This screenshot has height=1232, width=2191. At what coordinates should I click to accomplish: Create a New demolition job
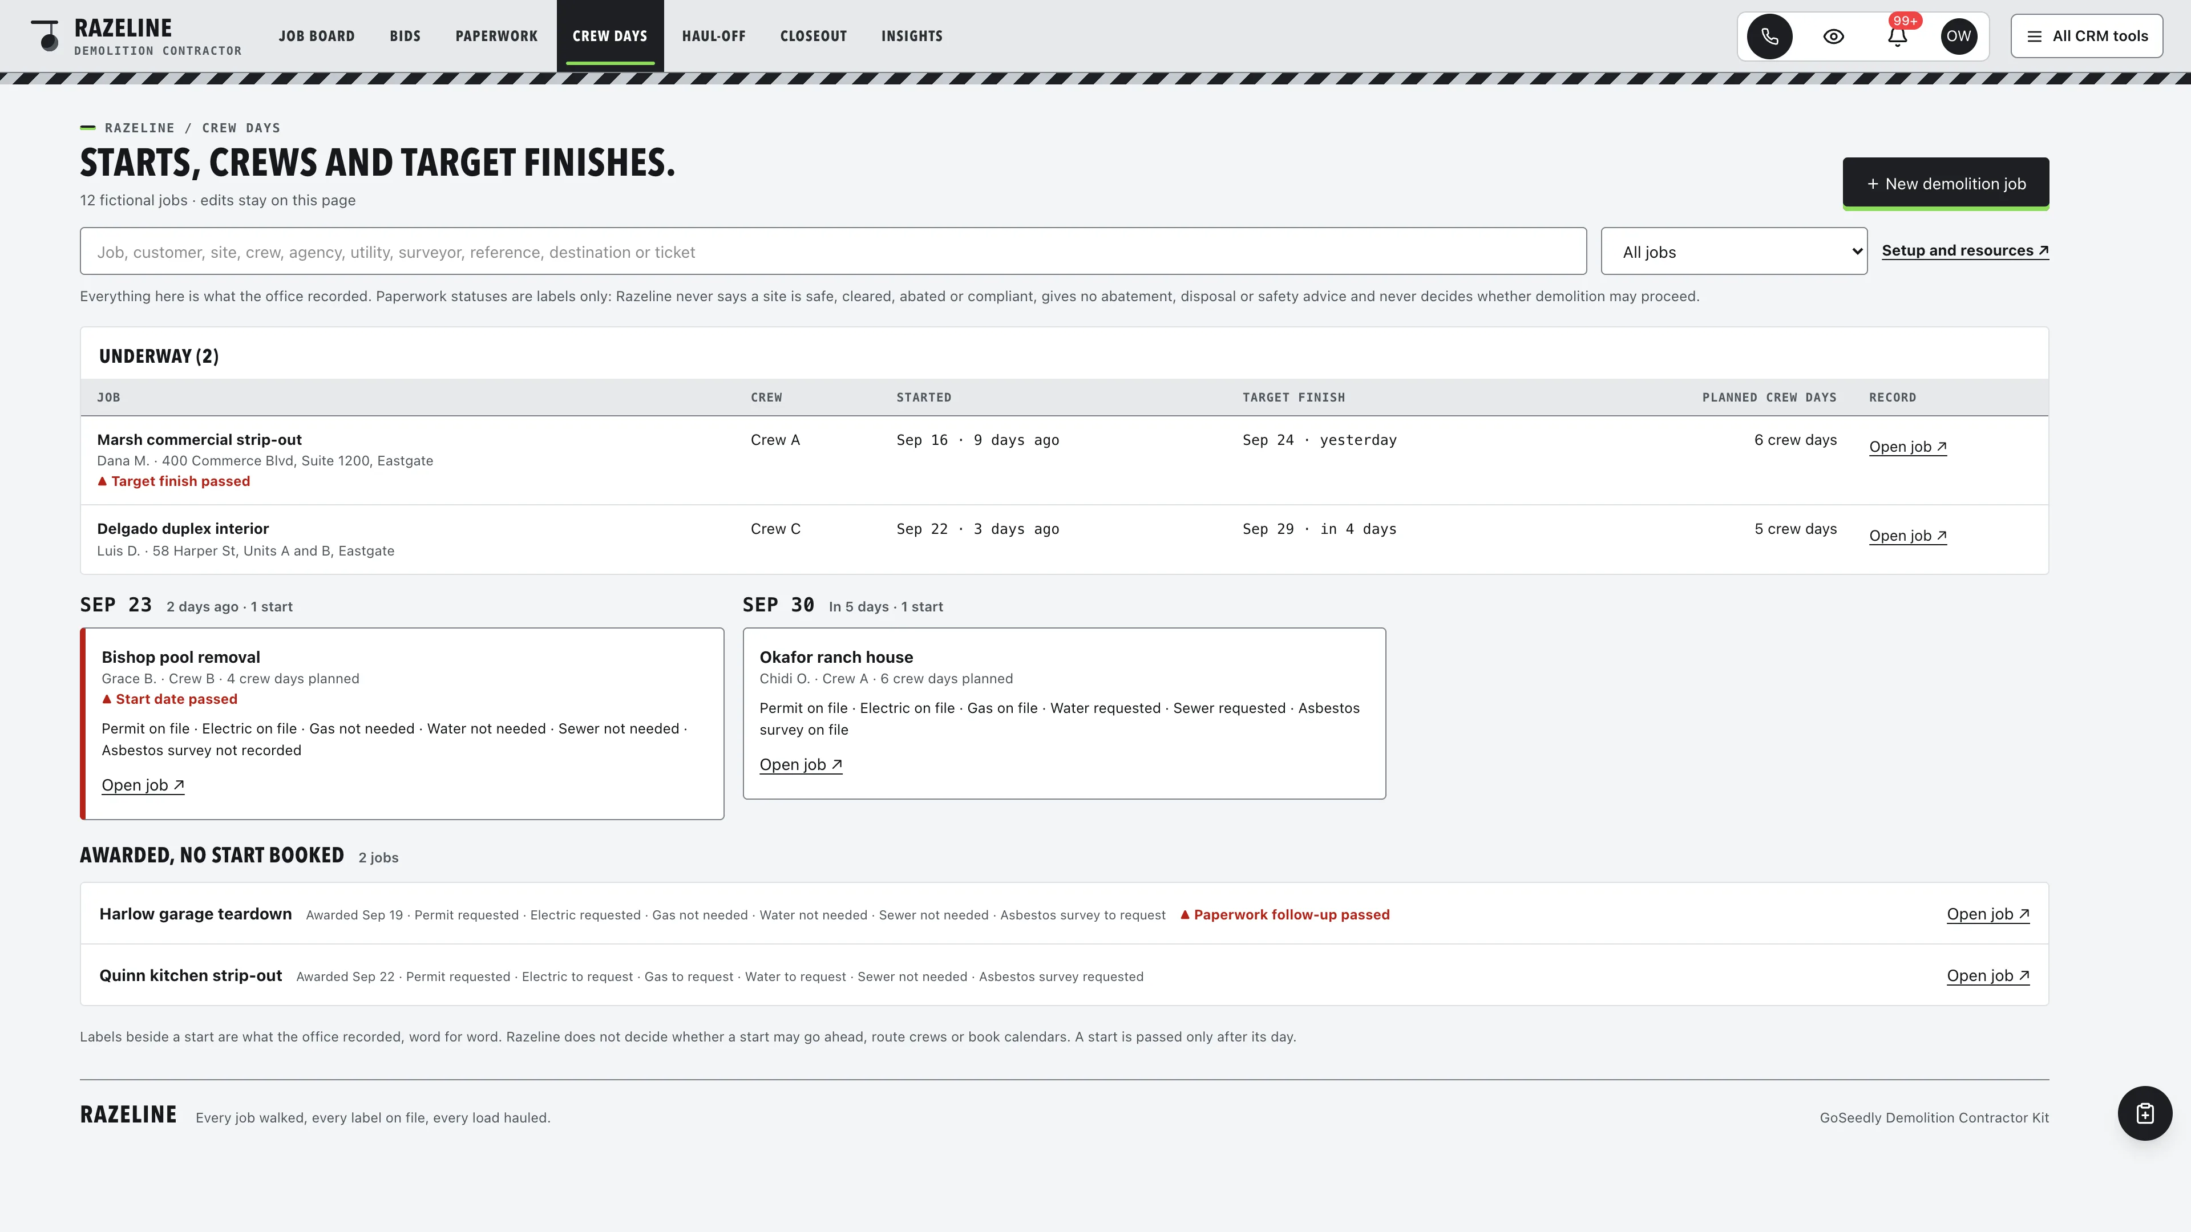coord(1945,184)
